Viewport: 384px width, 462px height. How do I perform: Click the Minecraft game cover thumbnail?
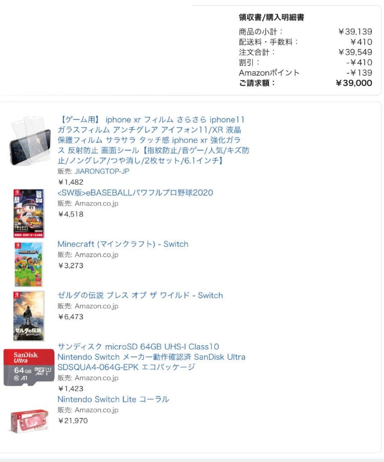coord(29,264)
